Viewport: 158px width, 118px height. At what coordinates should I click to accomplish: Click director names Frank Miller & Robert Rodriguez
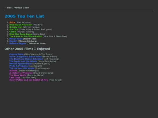tap(35, 29)
